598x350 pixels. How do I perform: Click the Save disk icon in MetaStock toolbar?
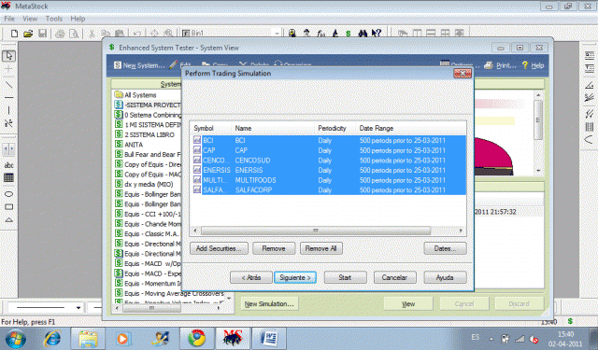pos(42,34)
